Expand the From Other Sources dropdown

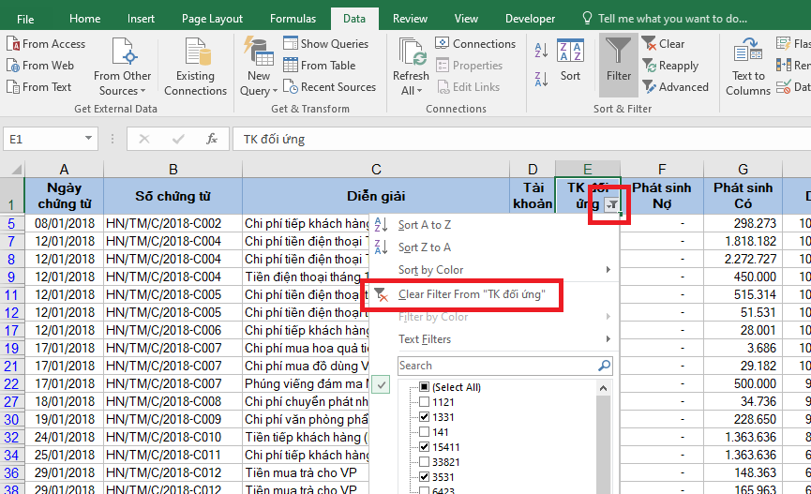[122, 83]
